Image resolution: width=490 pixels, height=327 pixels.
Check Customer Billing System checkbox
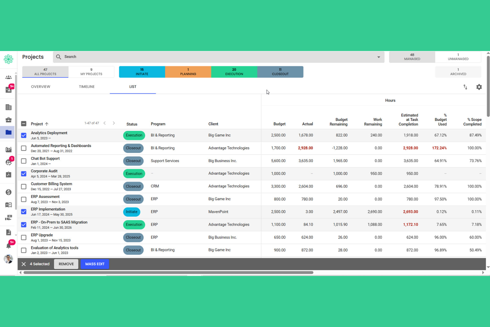tap(24, 187)
